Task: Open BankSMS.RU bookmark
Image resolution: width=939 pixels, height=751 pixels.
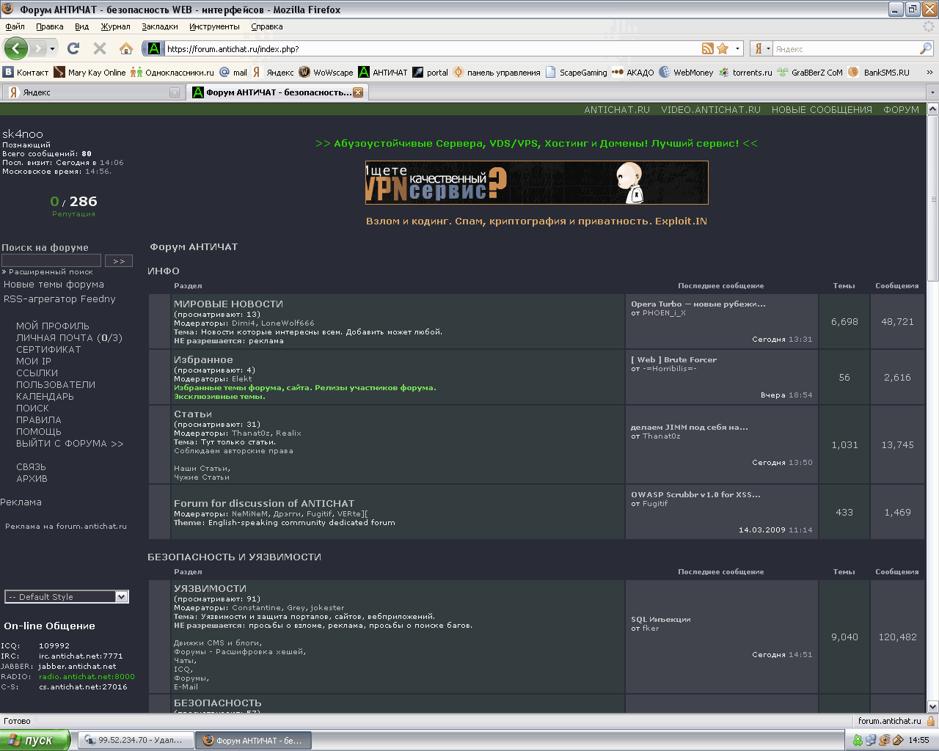Action: coord(879,73)
